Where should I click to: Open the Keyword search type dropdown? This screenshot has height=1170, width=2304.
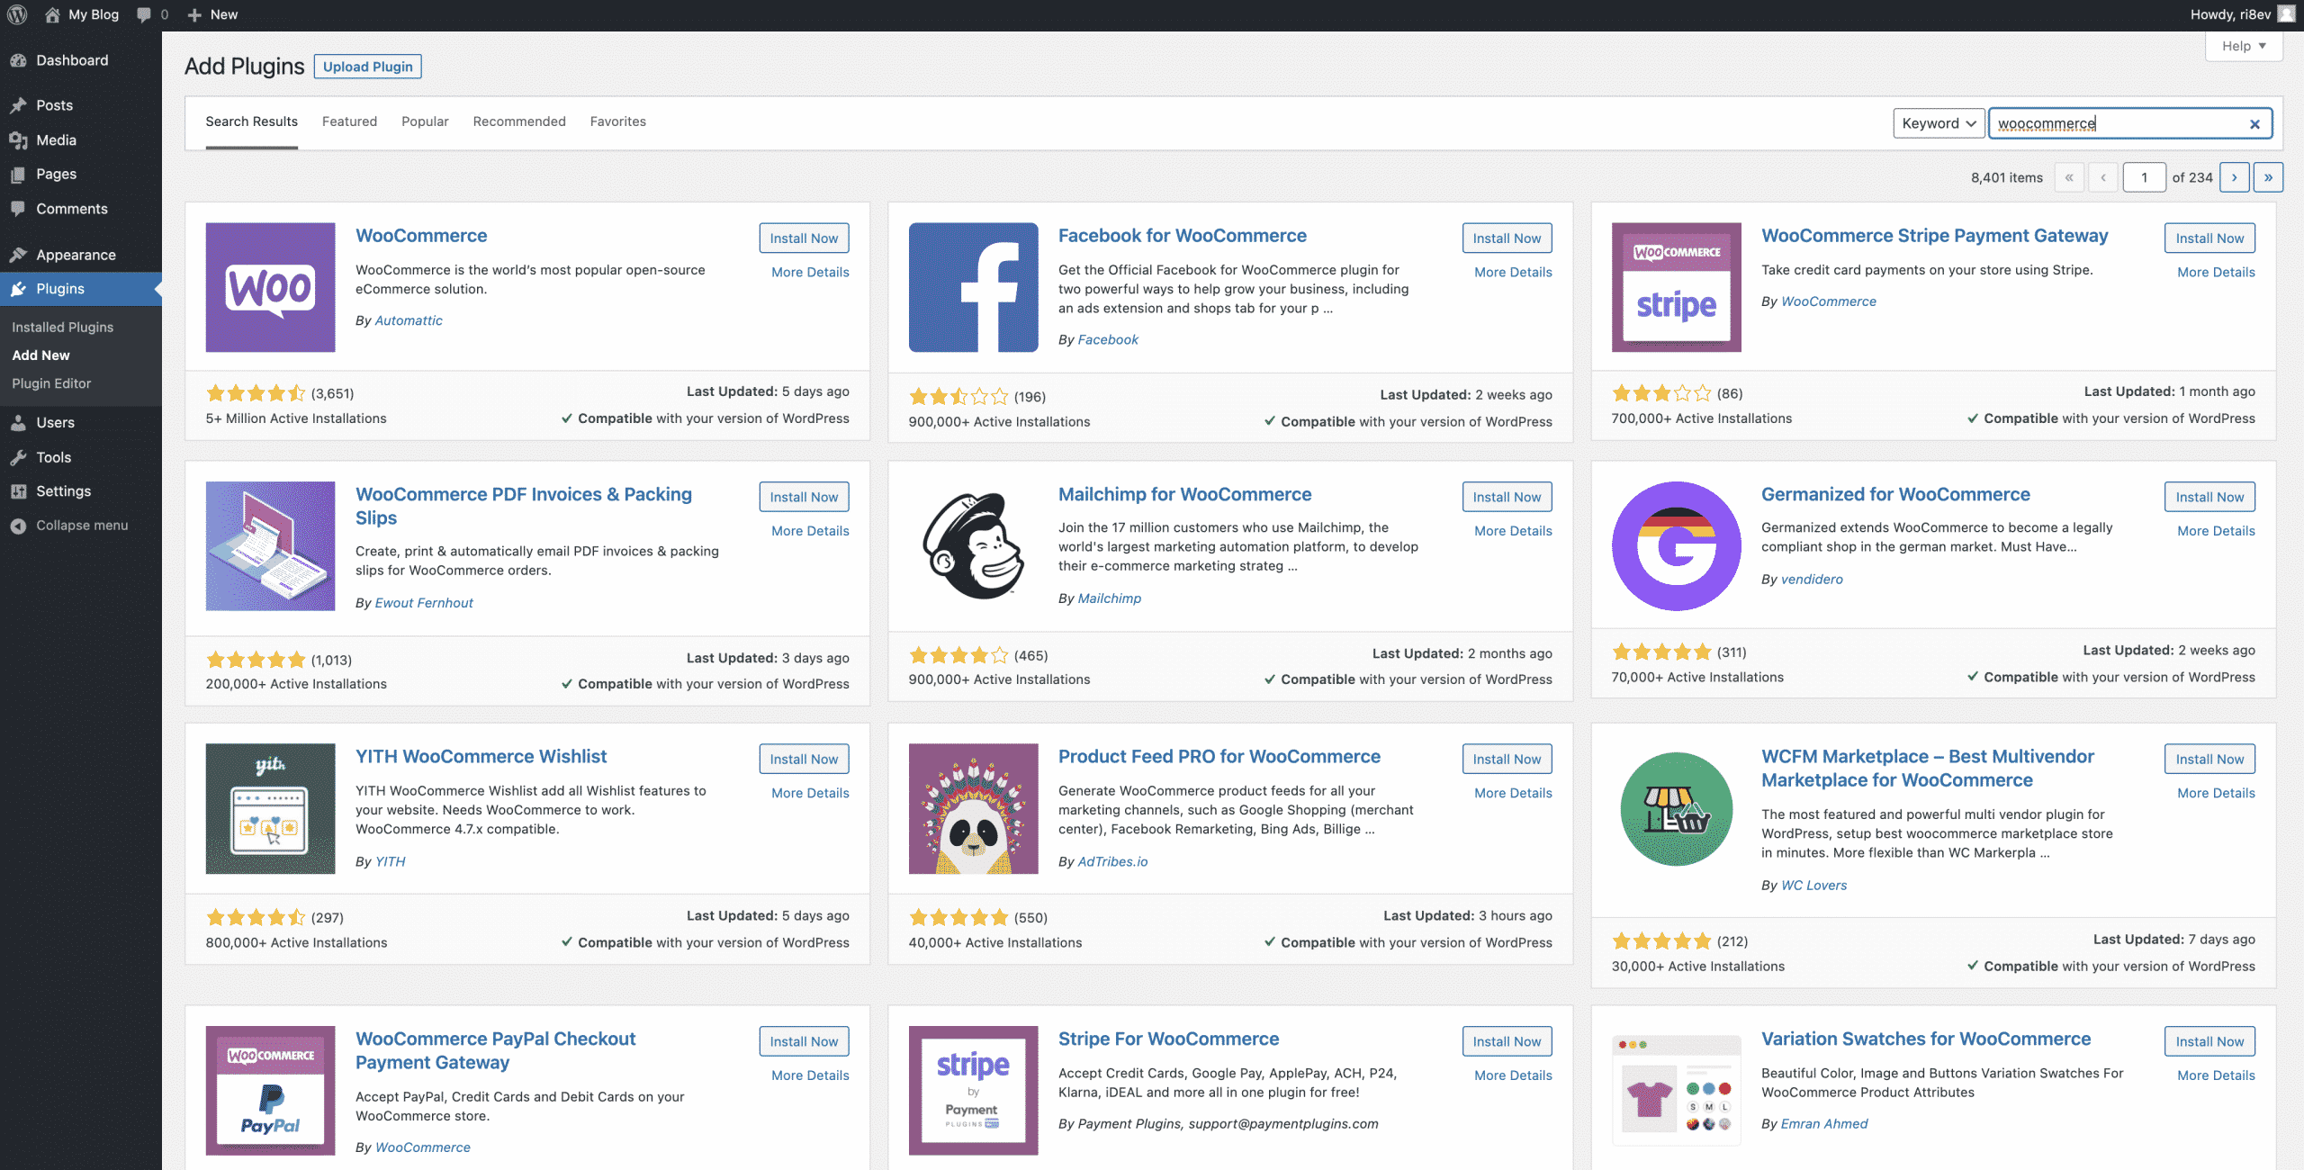1939,123
